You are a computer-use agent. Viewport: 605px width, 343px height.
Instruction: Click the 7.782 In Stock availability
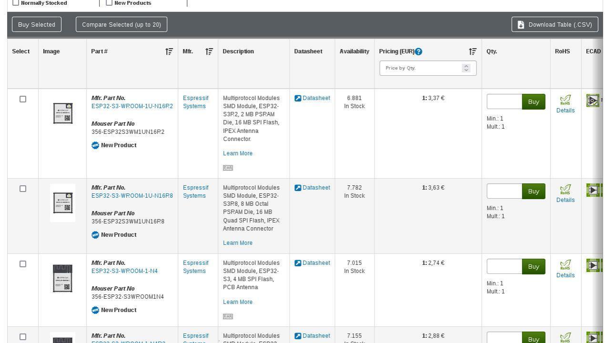click(x=354, y=192)
